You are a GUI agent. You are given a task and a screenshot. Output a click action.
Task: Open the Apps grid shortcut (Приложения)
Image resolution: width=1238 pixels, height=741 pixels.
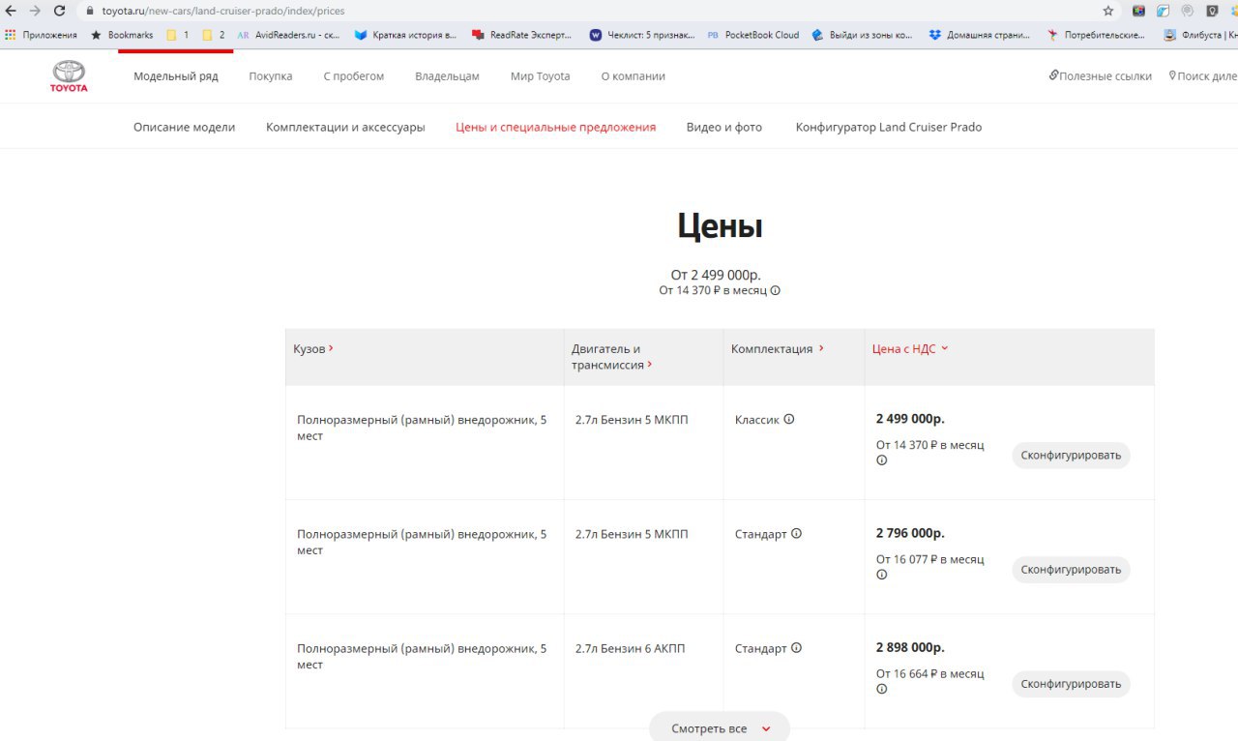point(41,35)
